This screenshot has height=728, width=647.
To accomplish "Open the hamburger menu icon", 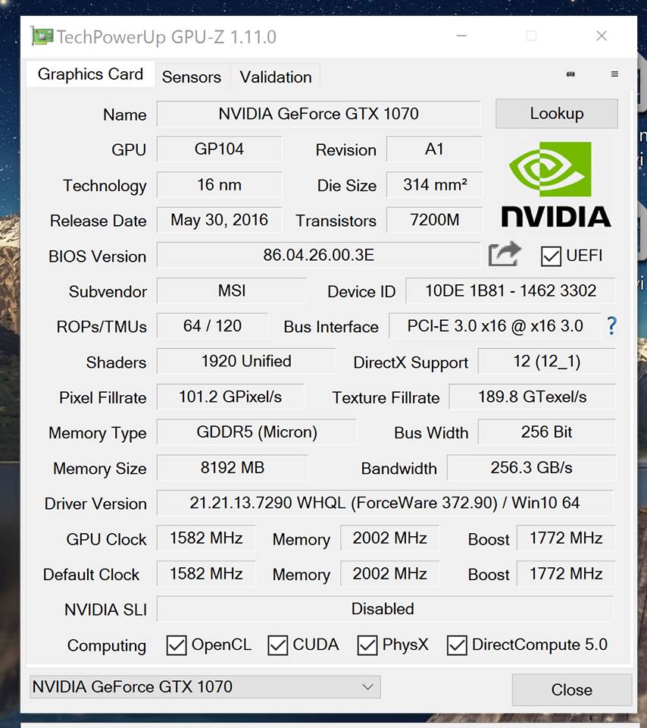I will click(614, 74).
